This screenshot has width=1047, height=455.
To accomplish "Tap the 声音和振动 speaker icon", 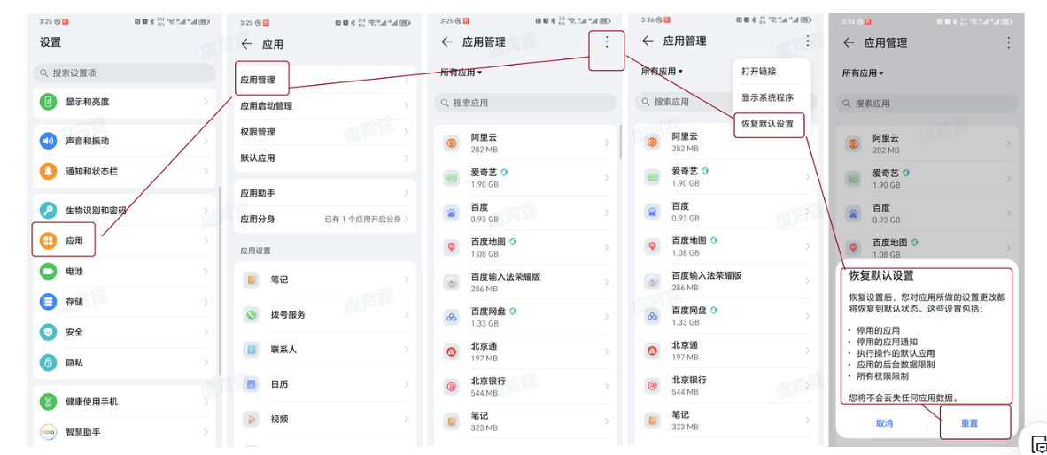I will coord(48,141).
